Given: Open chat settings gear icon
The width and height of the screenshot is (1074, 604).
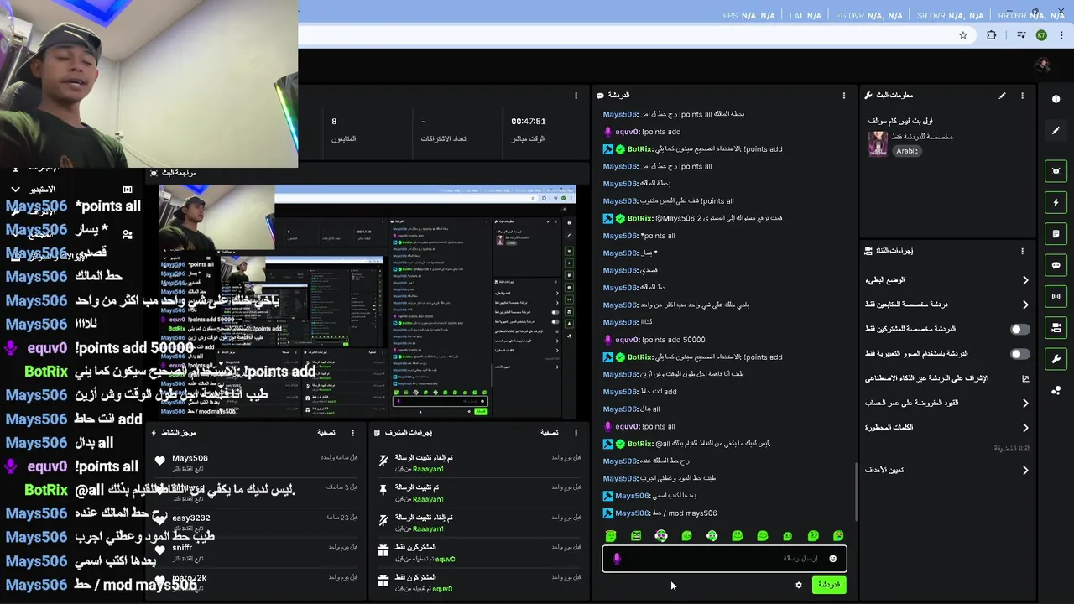Looking at the screenshot, I should 799,585.
